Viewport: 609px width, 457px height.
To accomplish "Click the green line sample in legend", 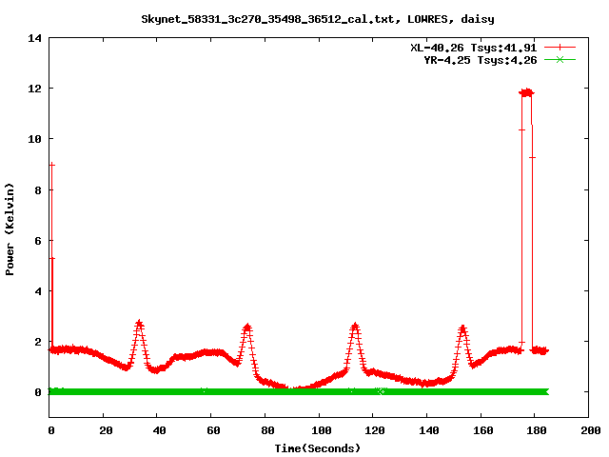I will coord(560,60).
